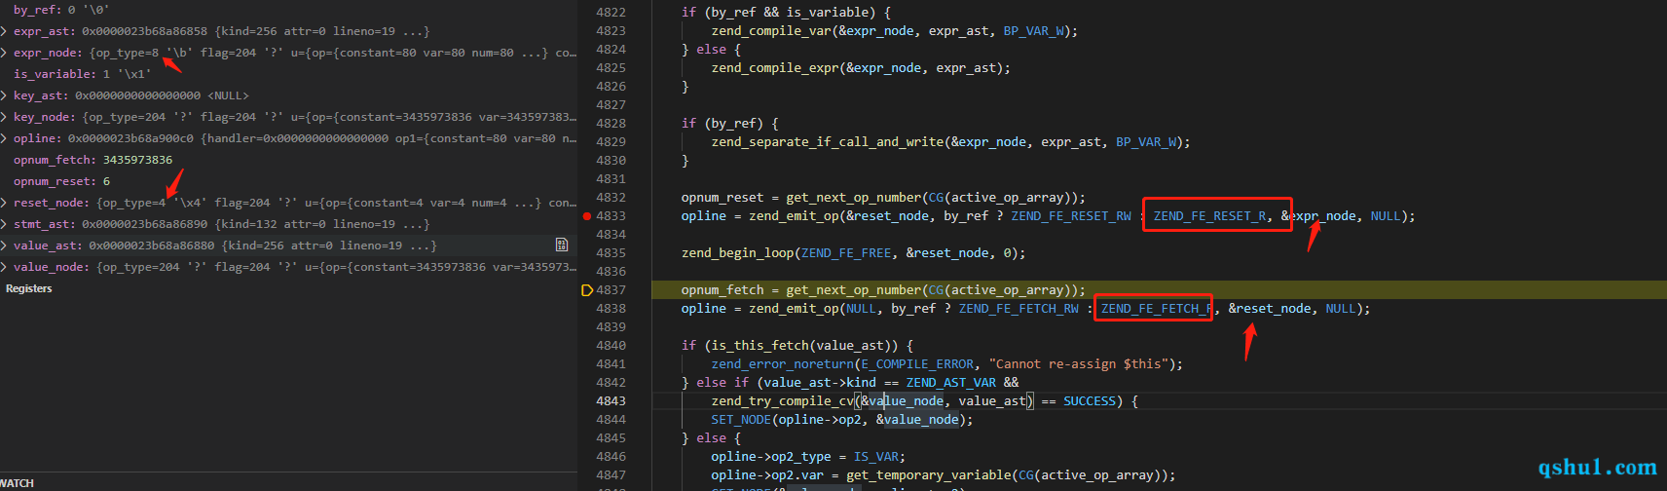Expand the WATCH section header
The height and width of the screenshot is (491, 1667).
click(18, 483)
